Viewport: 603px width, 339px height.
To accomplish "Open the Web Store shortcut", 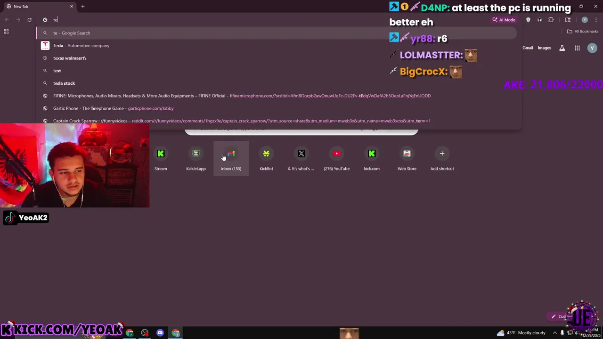I will click(x=407, y=159).
